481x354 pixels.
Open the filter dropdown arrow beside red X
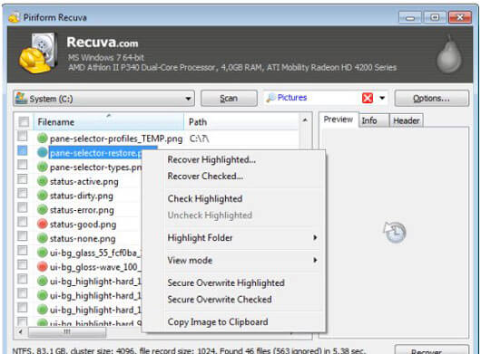pyautogui.click(x=382, y=98)
